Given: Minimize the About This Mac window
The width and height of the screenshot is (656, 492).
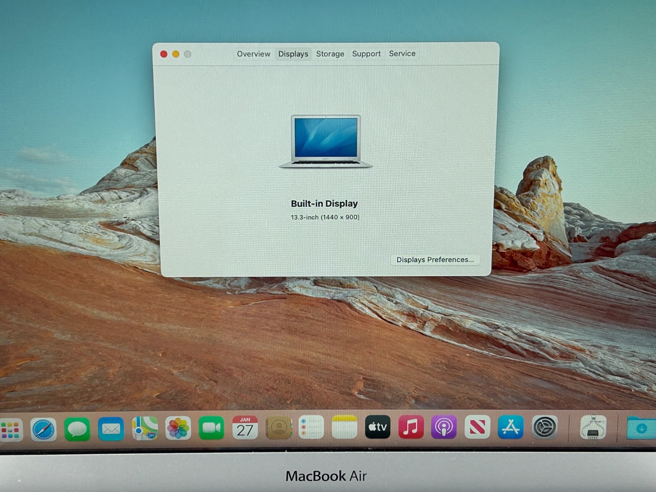Looking at the screenshot, I should tap(175, 54).
